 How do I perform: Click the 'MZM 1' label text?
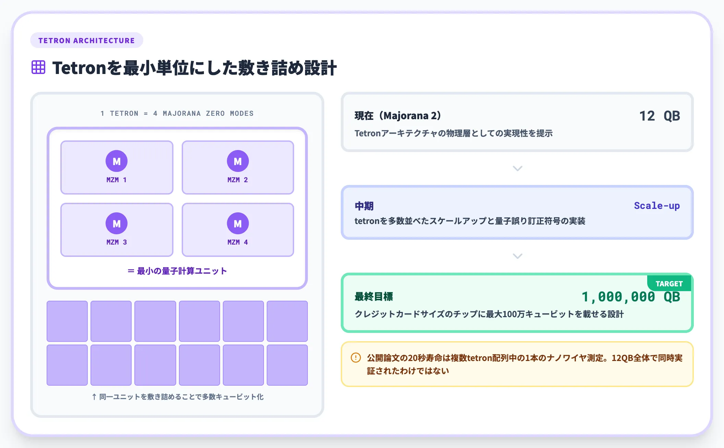click(117, 180)
